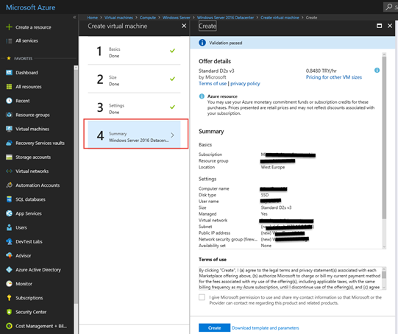The width and height of the screenshot is (398, 334).
Task: Open the Terms of use link
Action: click(x=213, y=84)
